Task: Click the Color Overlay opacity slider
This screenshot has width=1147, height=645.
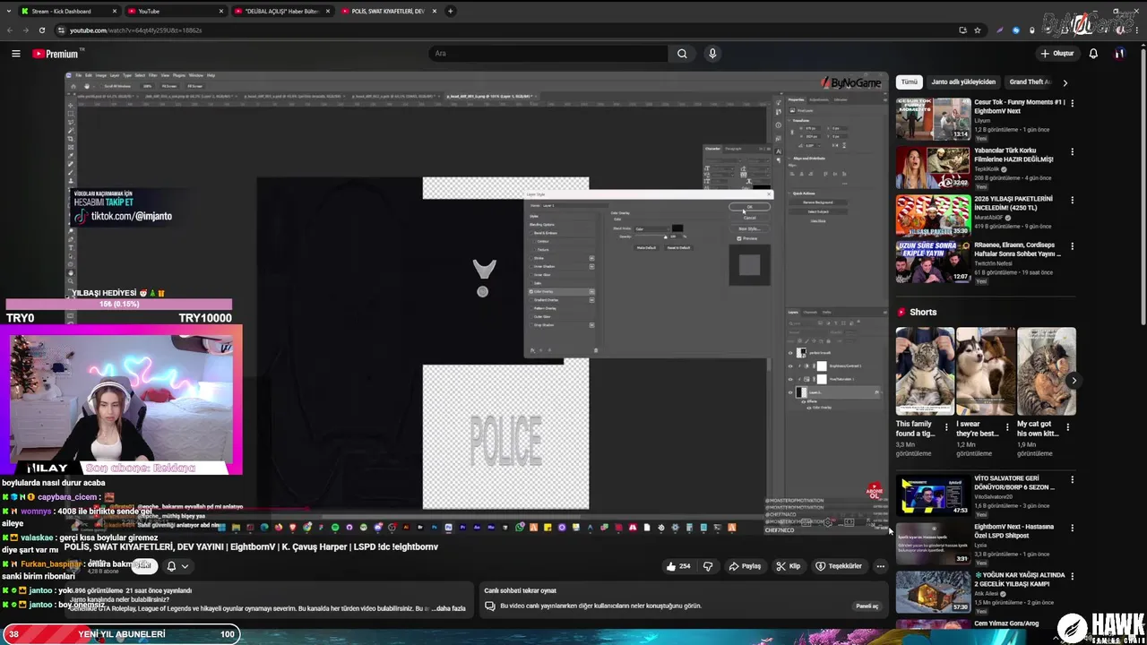Action: point(650,236)
